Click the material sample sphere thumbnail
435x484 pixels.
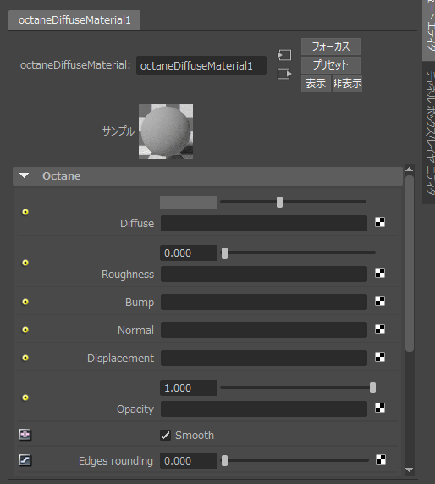tap(166, 131)
